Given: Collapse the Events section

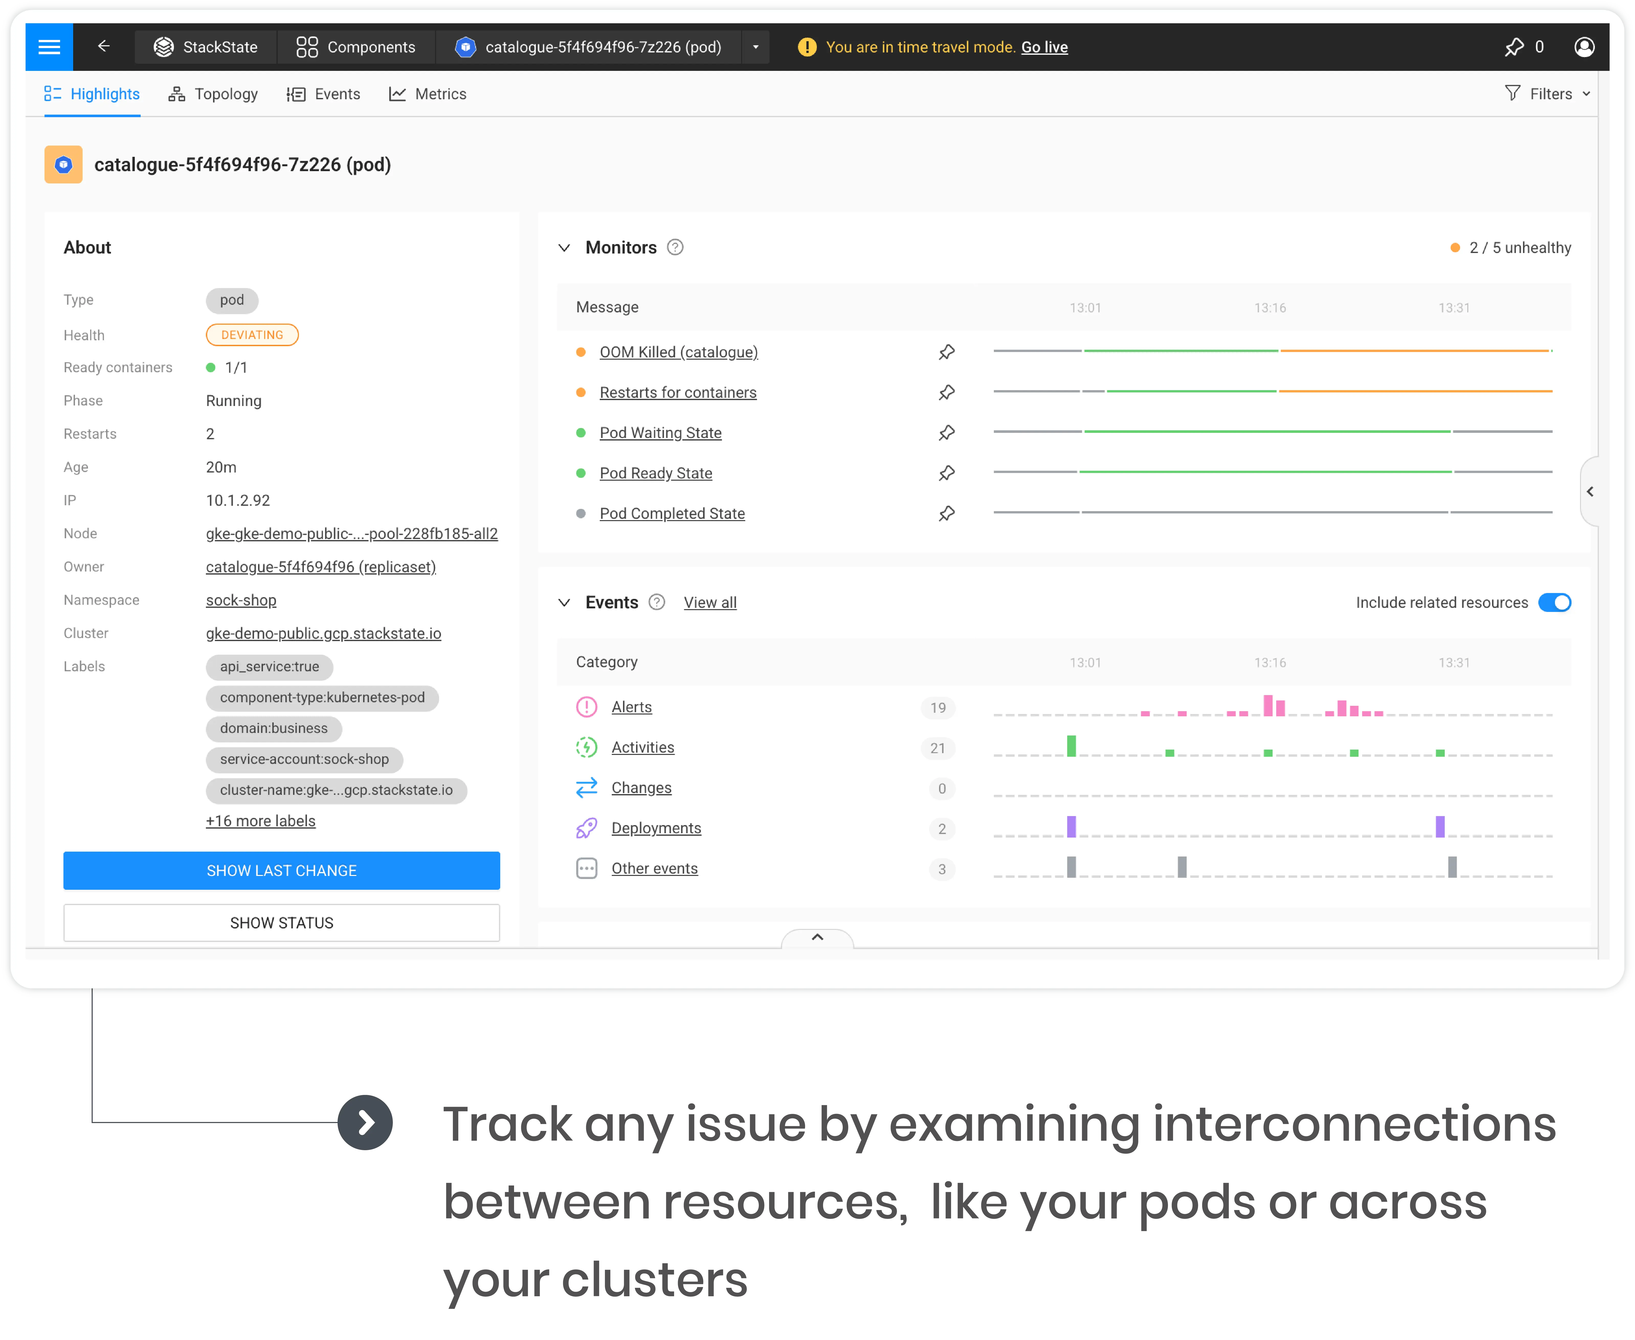Looking at the screenshot, I should [x=564, y=603].
